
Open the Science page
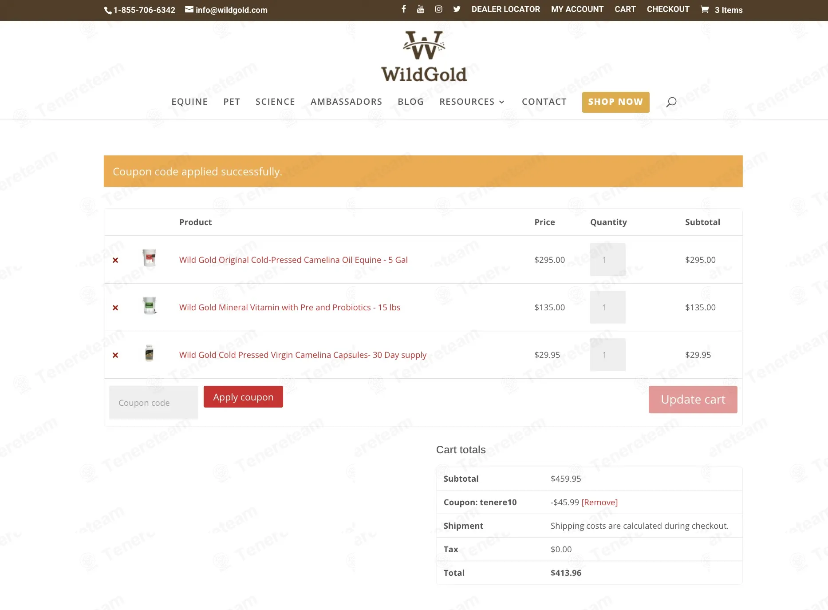point(275,102)
